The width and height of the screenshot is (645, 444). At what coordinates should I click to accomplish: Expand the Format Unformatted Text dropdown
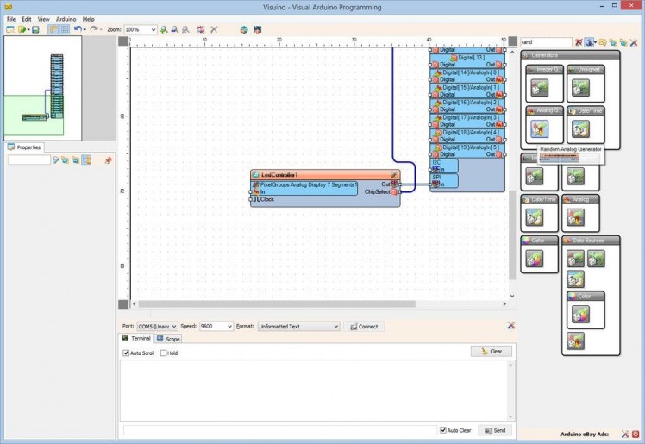pos(335,327)
